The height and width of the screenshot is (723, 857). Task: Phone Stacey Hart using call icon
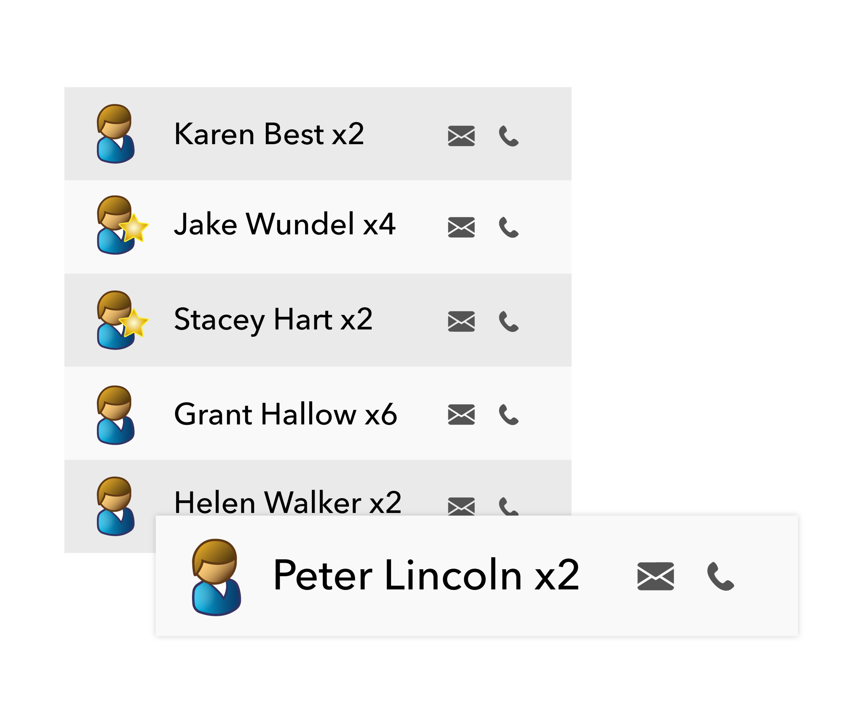click(509, 321)
